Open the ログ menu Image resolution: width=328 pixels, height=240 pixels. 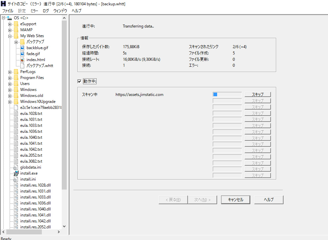tap(46, 11)
